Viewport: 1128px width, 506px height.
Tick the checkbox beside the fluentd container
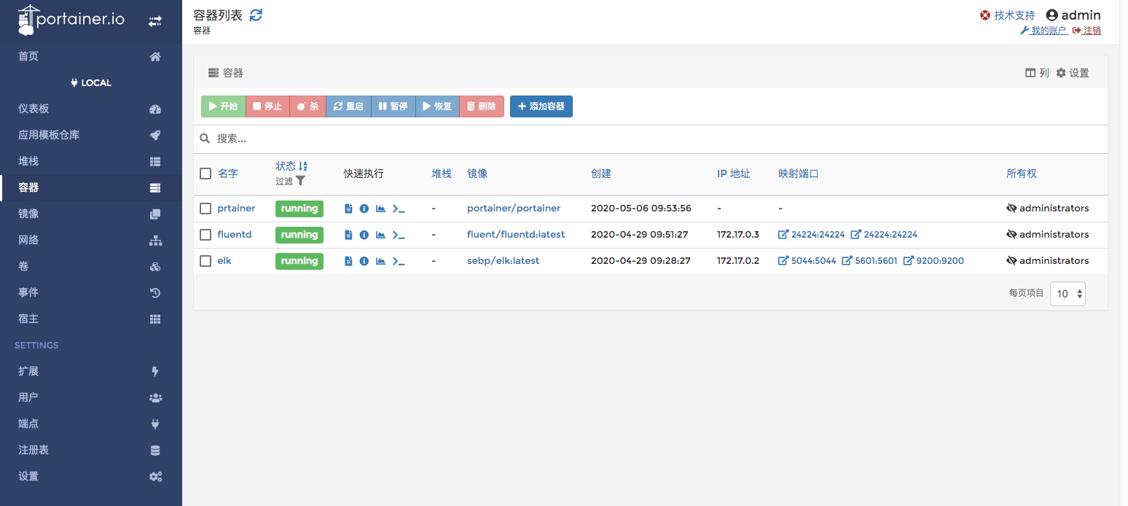(x=205, y=235)
